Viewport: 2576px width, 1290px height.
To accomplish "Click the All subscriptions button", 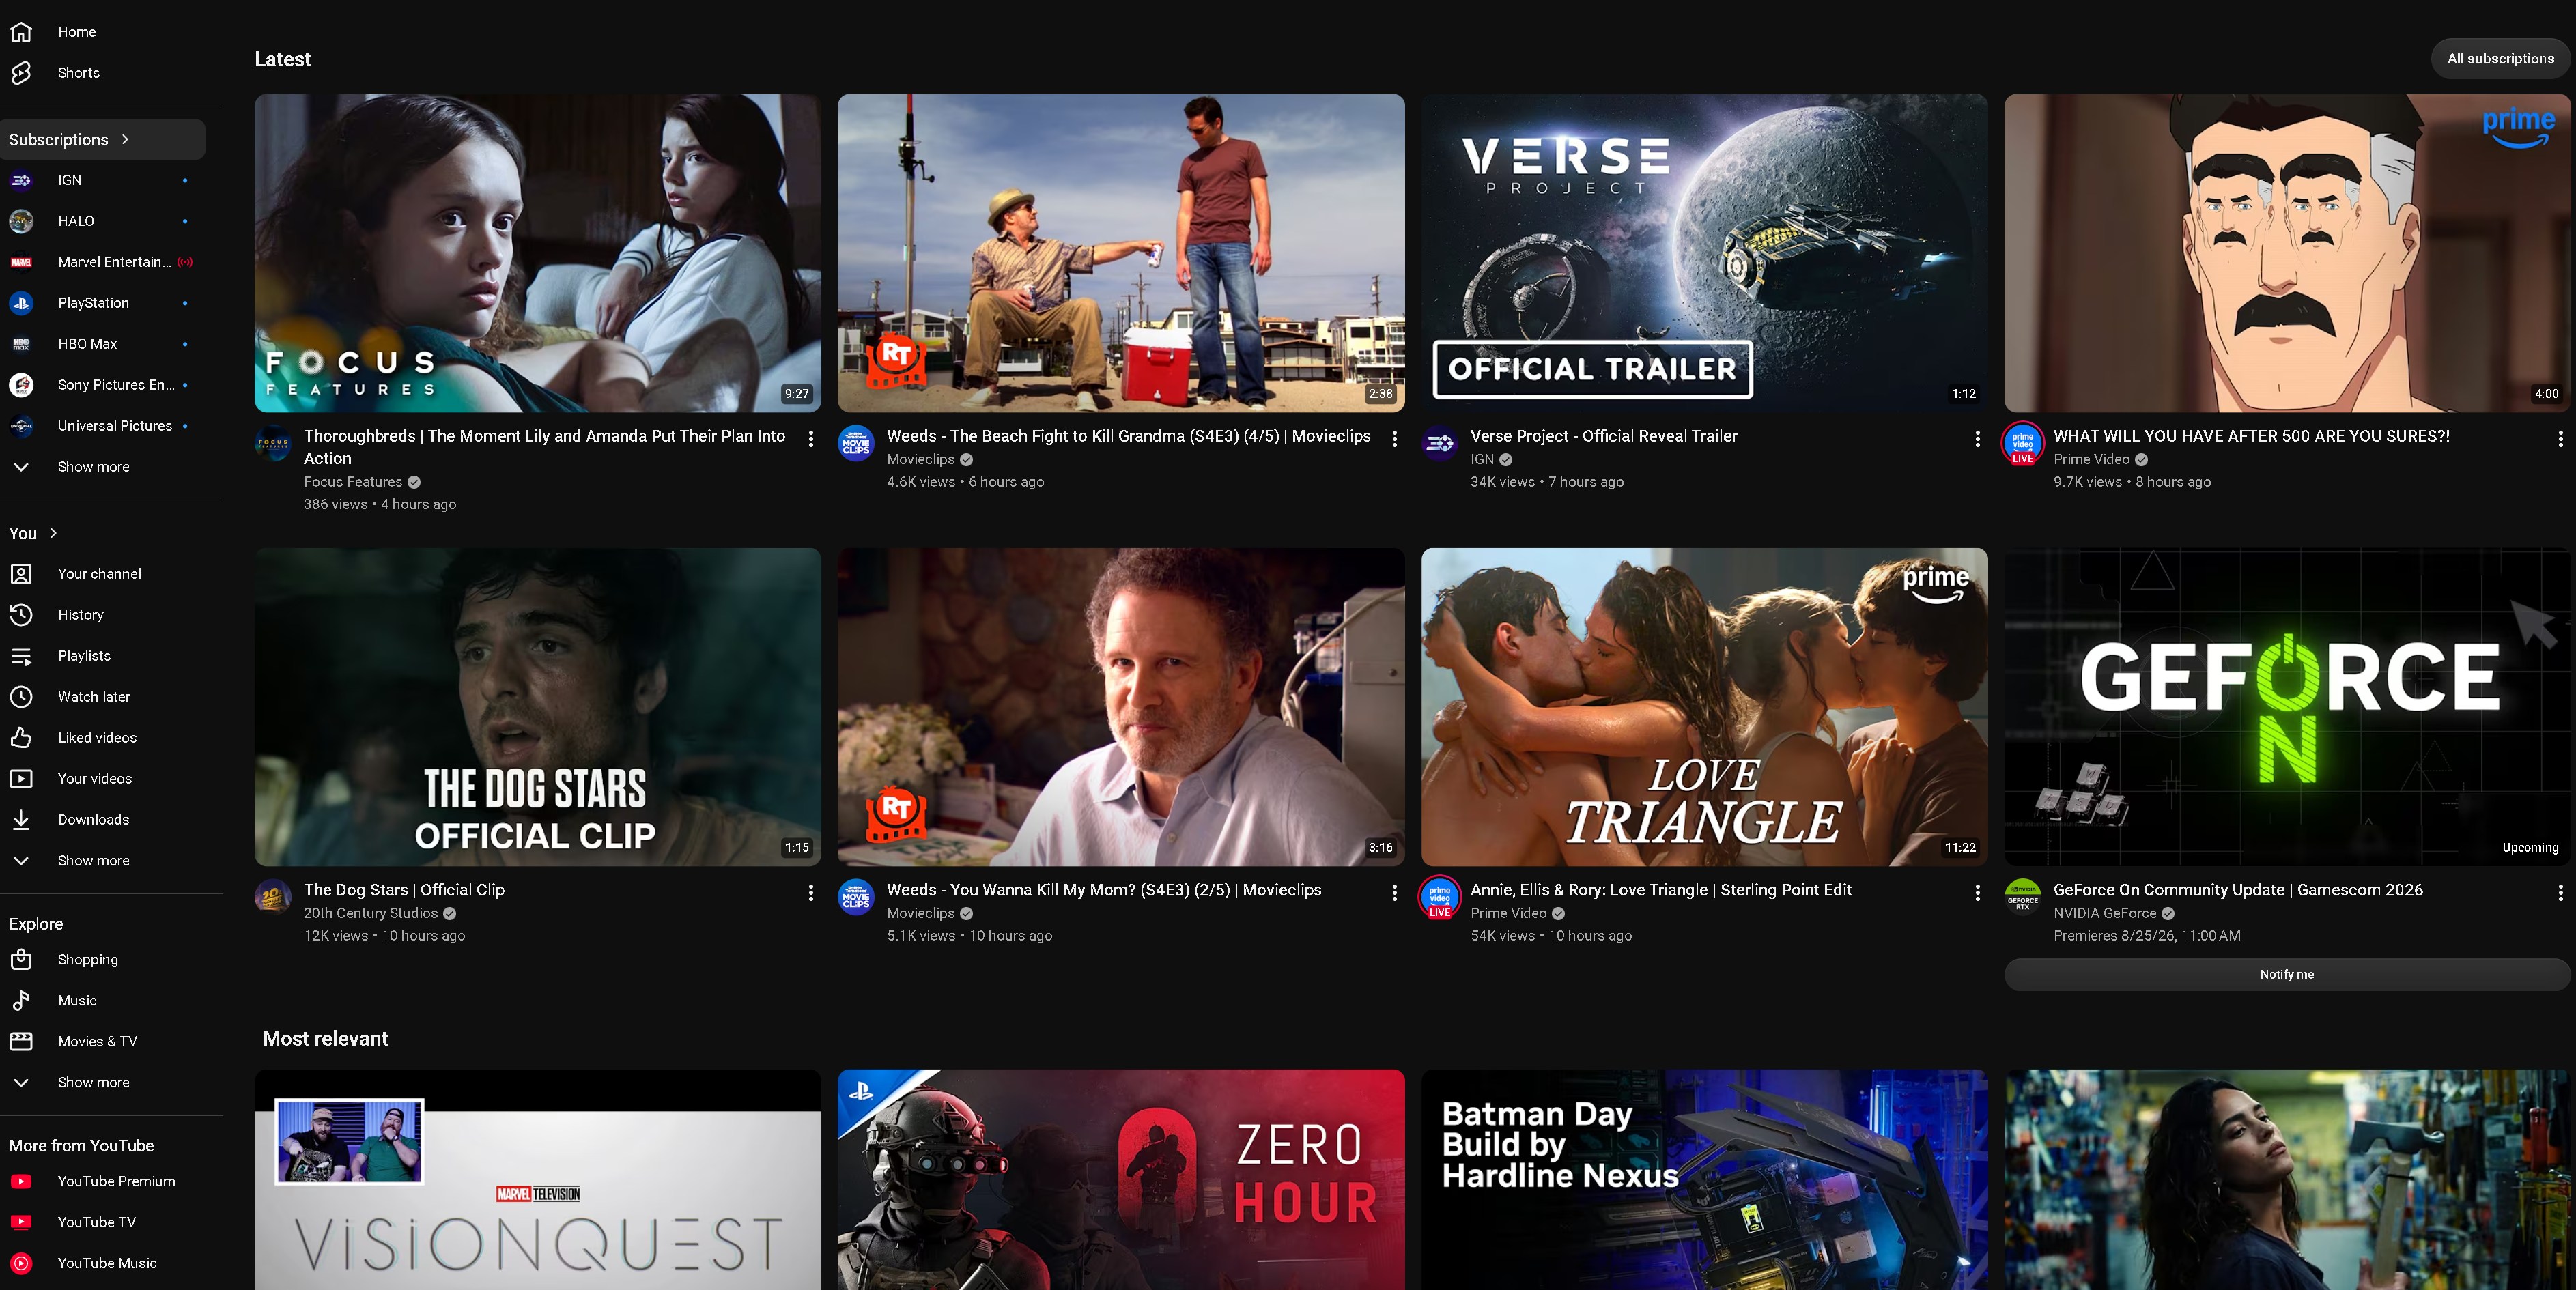I will [2501, 59].
